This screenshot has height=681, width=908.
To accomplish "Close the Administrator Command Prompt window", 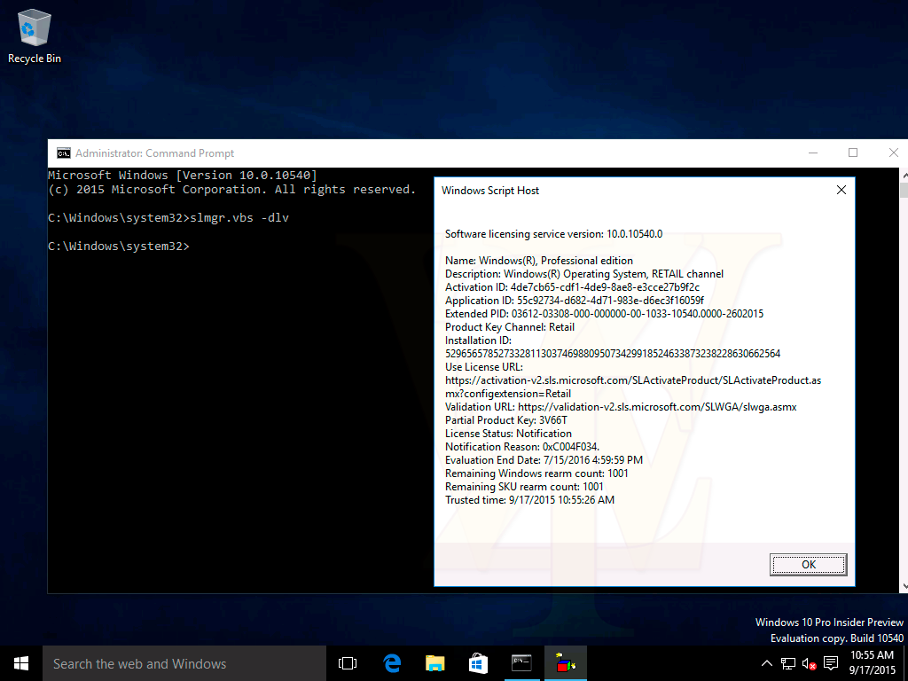I will pyautogui.click(x=893, y=153).
